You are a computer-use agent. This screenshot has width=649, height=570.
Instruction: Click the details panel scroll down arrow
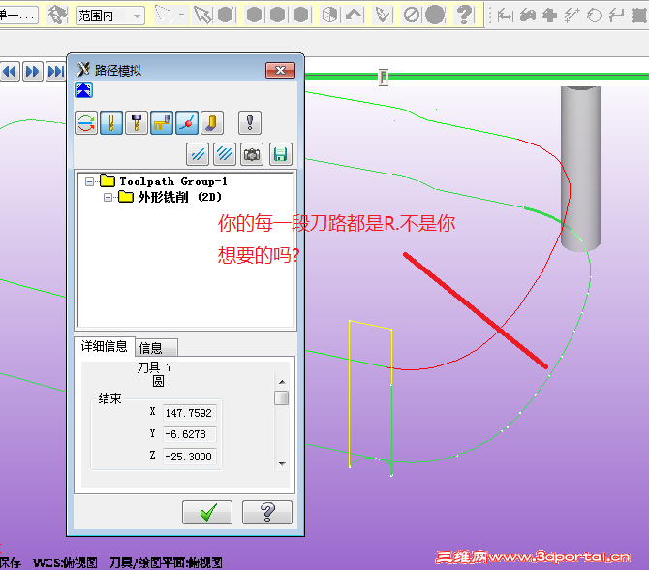tap(282, 464)
